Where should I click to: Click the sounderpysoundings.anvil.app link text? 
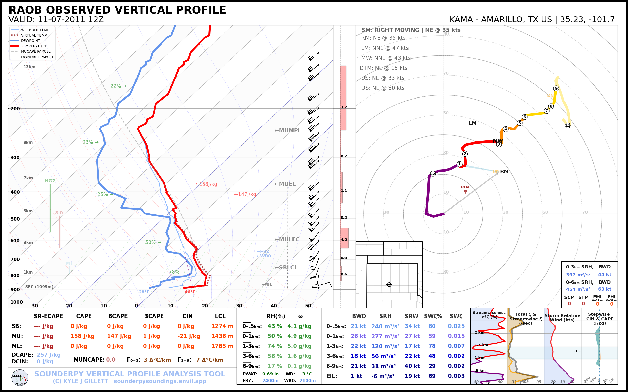160,381
